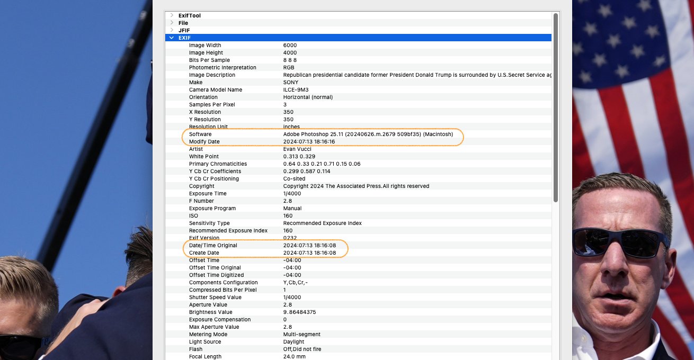
Task: Expand the File group chevron
Action: tap(172, 23)
